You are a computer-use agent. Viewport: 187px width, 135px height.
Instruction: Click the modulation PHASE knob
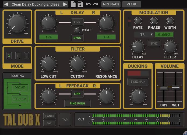154,21
